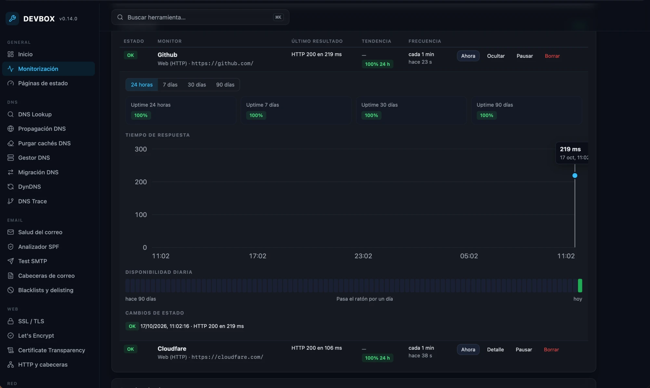Delete the Cloudfare monitor with Borrar
Image resolution: width=650 pixels, height=388 pixels.
[x=551, y=349]
